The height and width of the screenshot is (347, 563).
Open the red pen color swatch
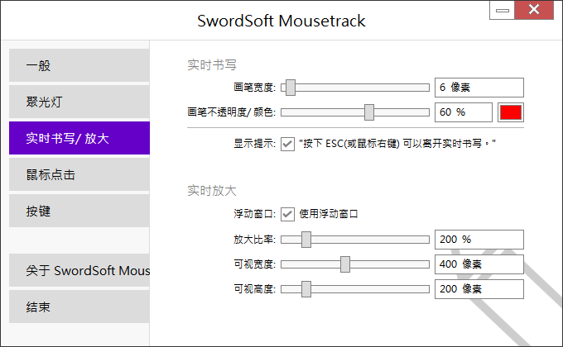point(511,112)
